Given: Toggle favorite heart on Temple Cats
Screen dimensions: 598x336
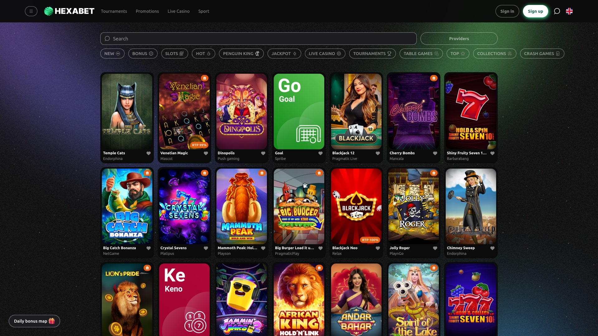Looking at the screenshot, I should [149, 153].
